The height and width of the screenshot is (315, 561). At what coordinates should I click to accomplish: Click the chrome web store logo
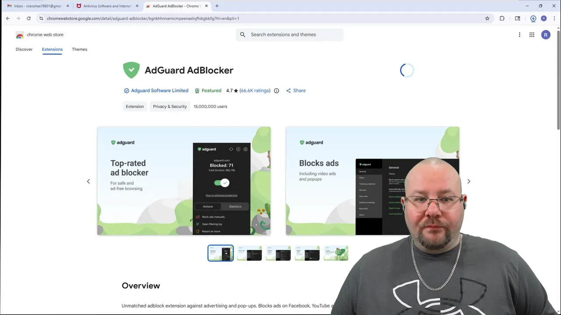pyautogui.click(x=39, y=35)
